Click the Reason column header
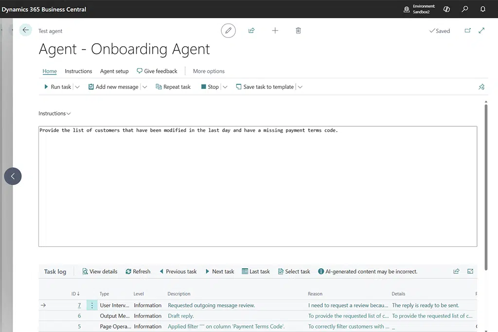The width and height of the screenshot is (498, 332). coord(315,294)
